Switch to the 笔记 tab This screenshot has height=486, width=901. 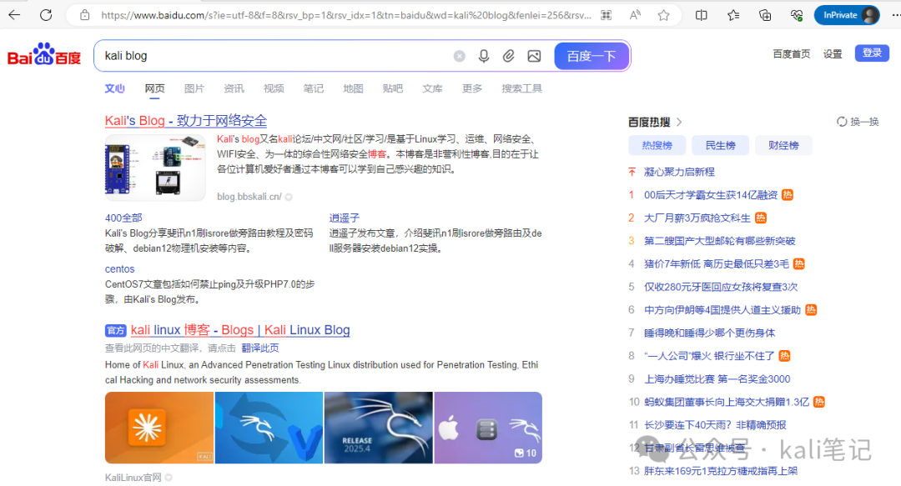click(x=313, y=88)
